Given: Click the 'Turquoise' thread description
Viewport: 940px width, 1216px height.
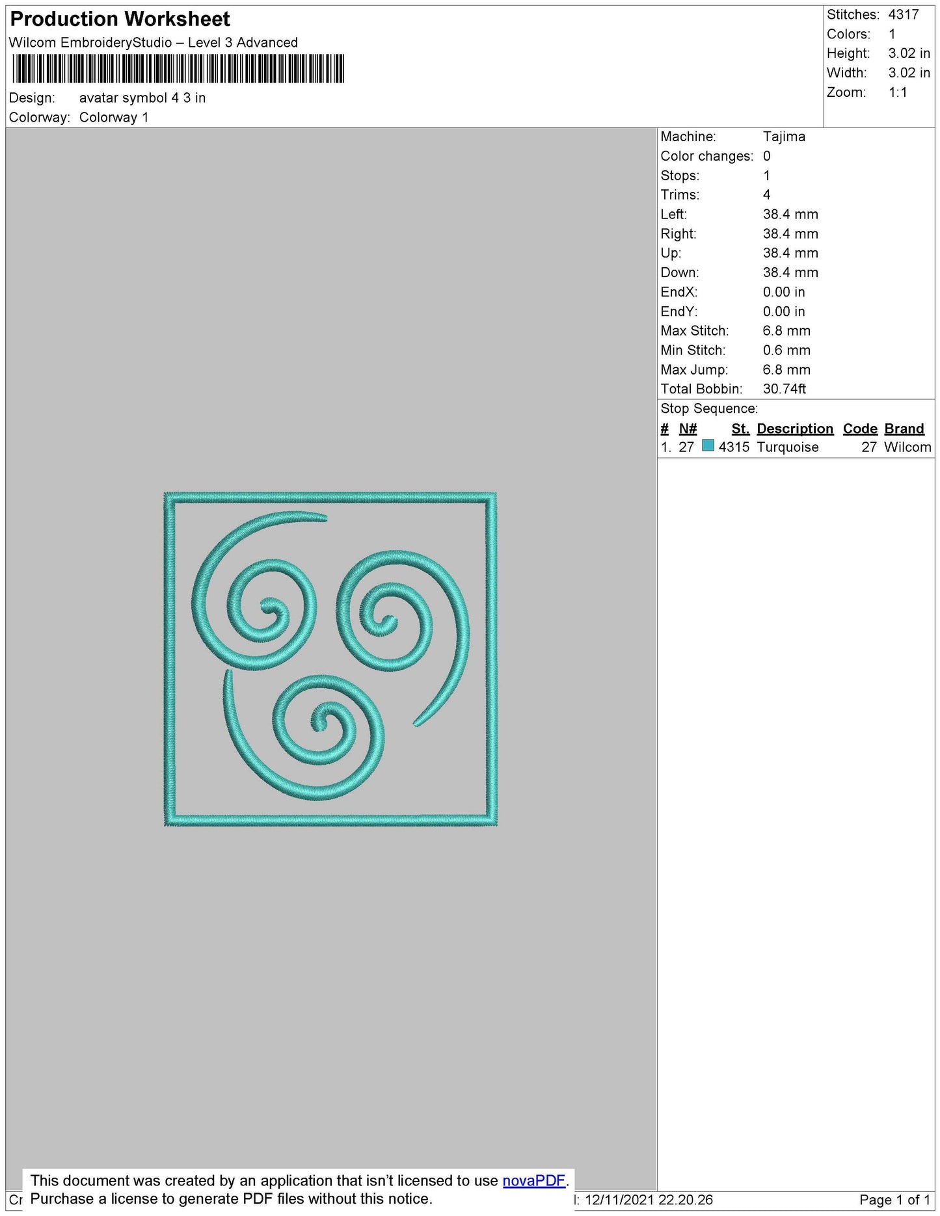Looking at the screenshot, I should tap(788, 447).
